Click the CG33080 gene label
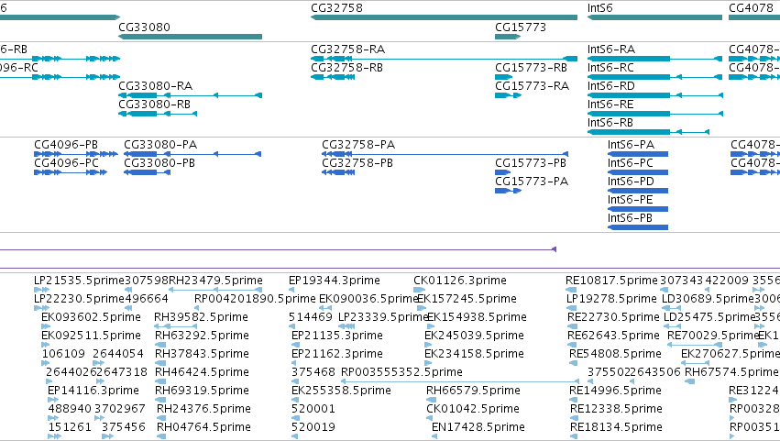 tap(144, 27)
